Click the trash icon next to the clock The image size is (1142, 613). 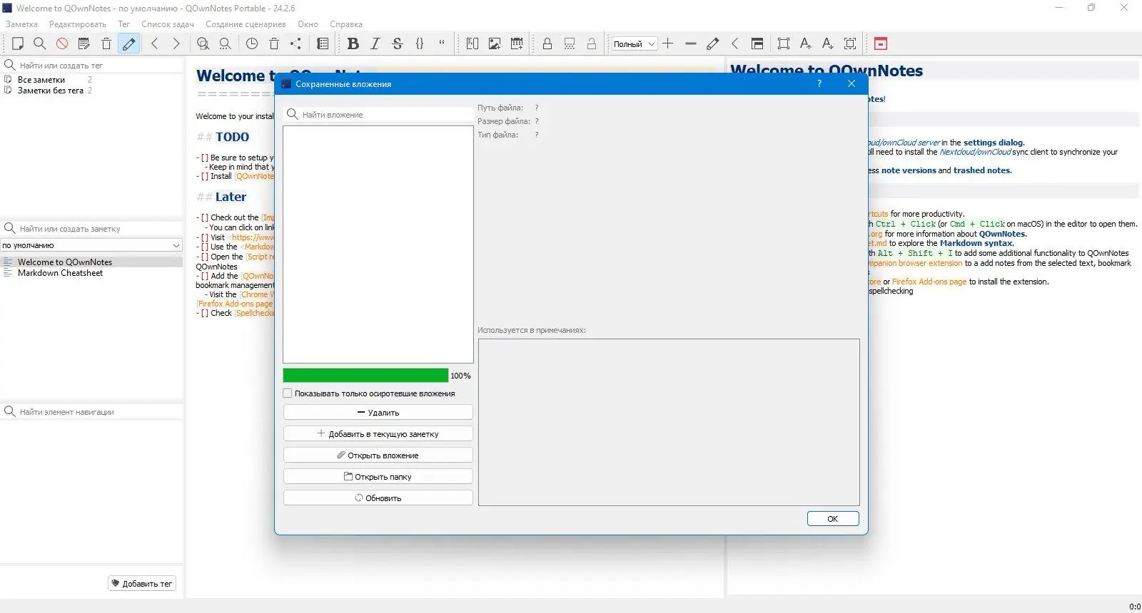point(274,43)
